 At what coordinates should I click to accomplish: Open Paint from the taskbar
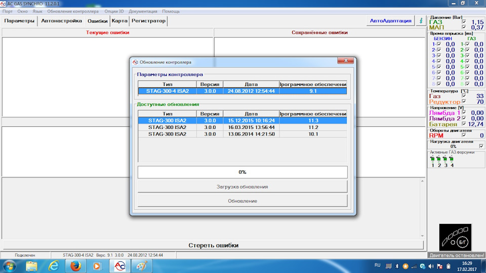(142, 266)
